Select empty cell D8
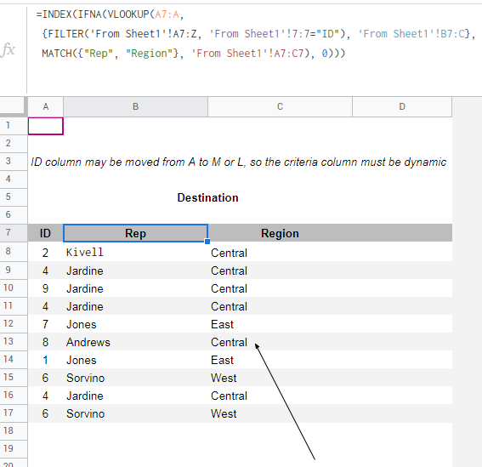The image size is (482, 467). point(402,253)
